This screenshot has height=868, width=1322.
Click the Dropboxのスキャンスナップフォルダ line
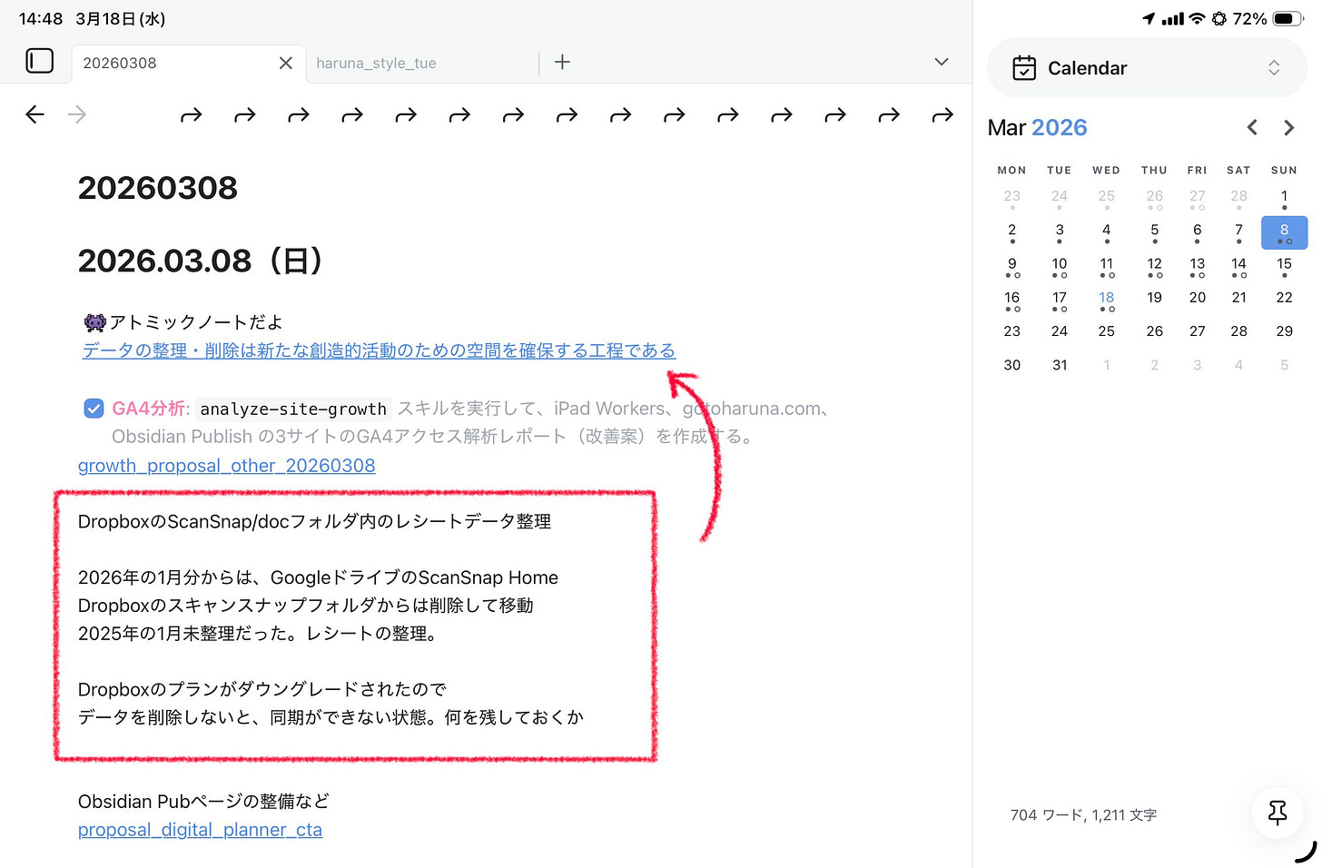pos(305,606)
